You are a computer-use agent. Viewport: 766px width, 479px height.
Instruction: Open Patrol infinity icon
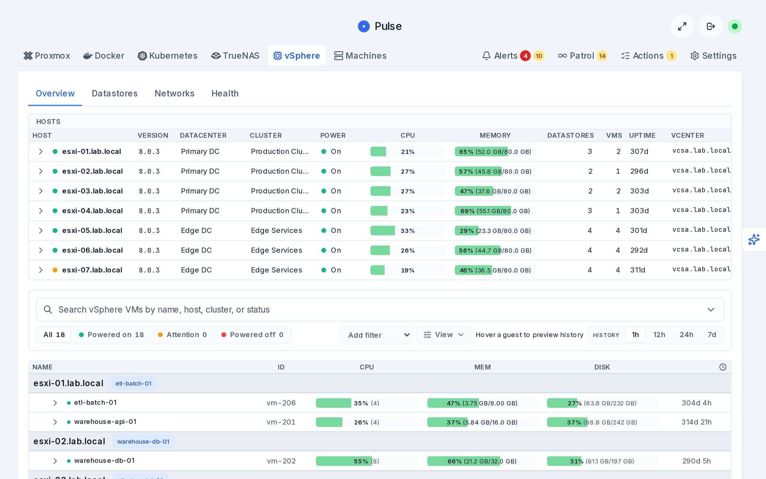click(x=562, y=56)
